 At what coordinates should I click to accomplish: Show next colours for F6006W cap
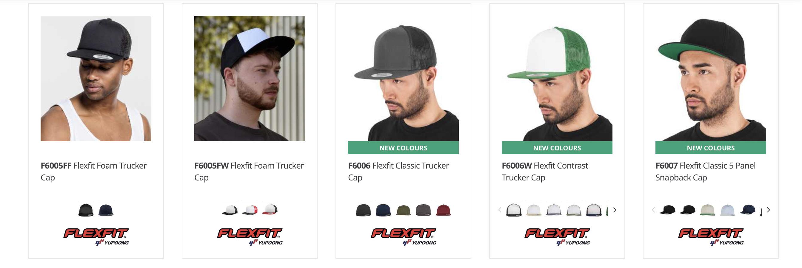tap(615, 210)
